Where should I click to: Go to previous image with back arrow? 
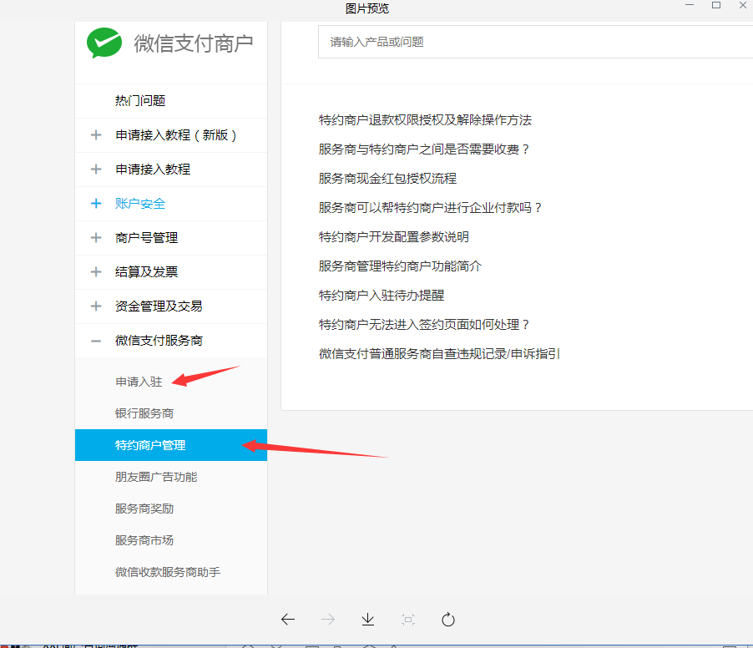(288, 619)
